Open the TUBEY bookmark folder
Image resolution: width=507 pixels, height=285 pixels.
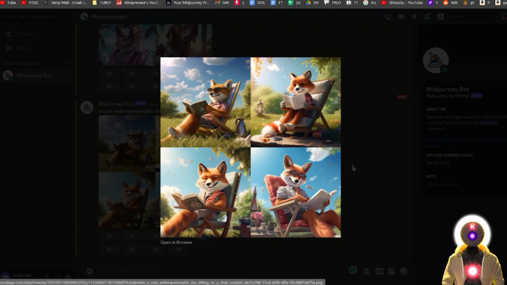pos(102,2)
